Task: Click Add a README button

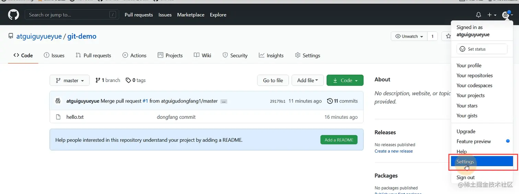Action: (x=339, y=140)
